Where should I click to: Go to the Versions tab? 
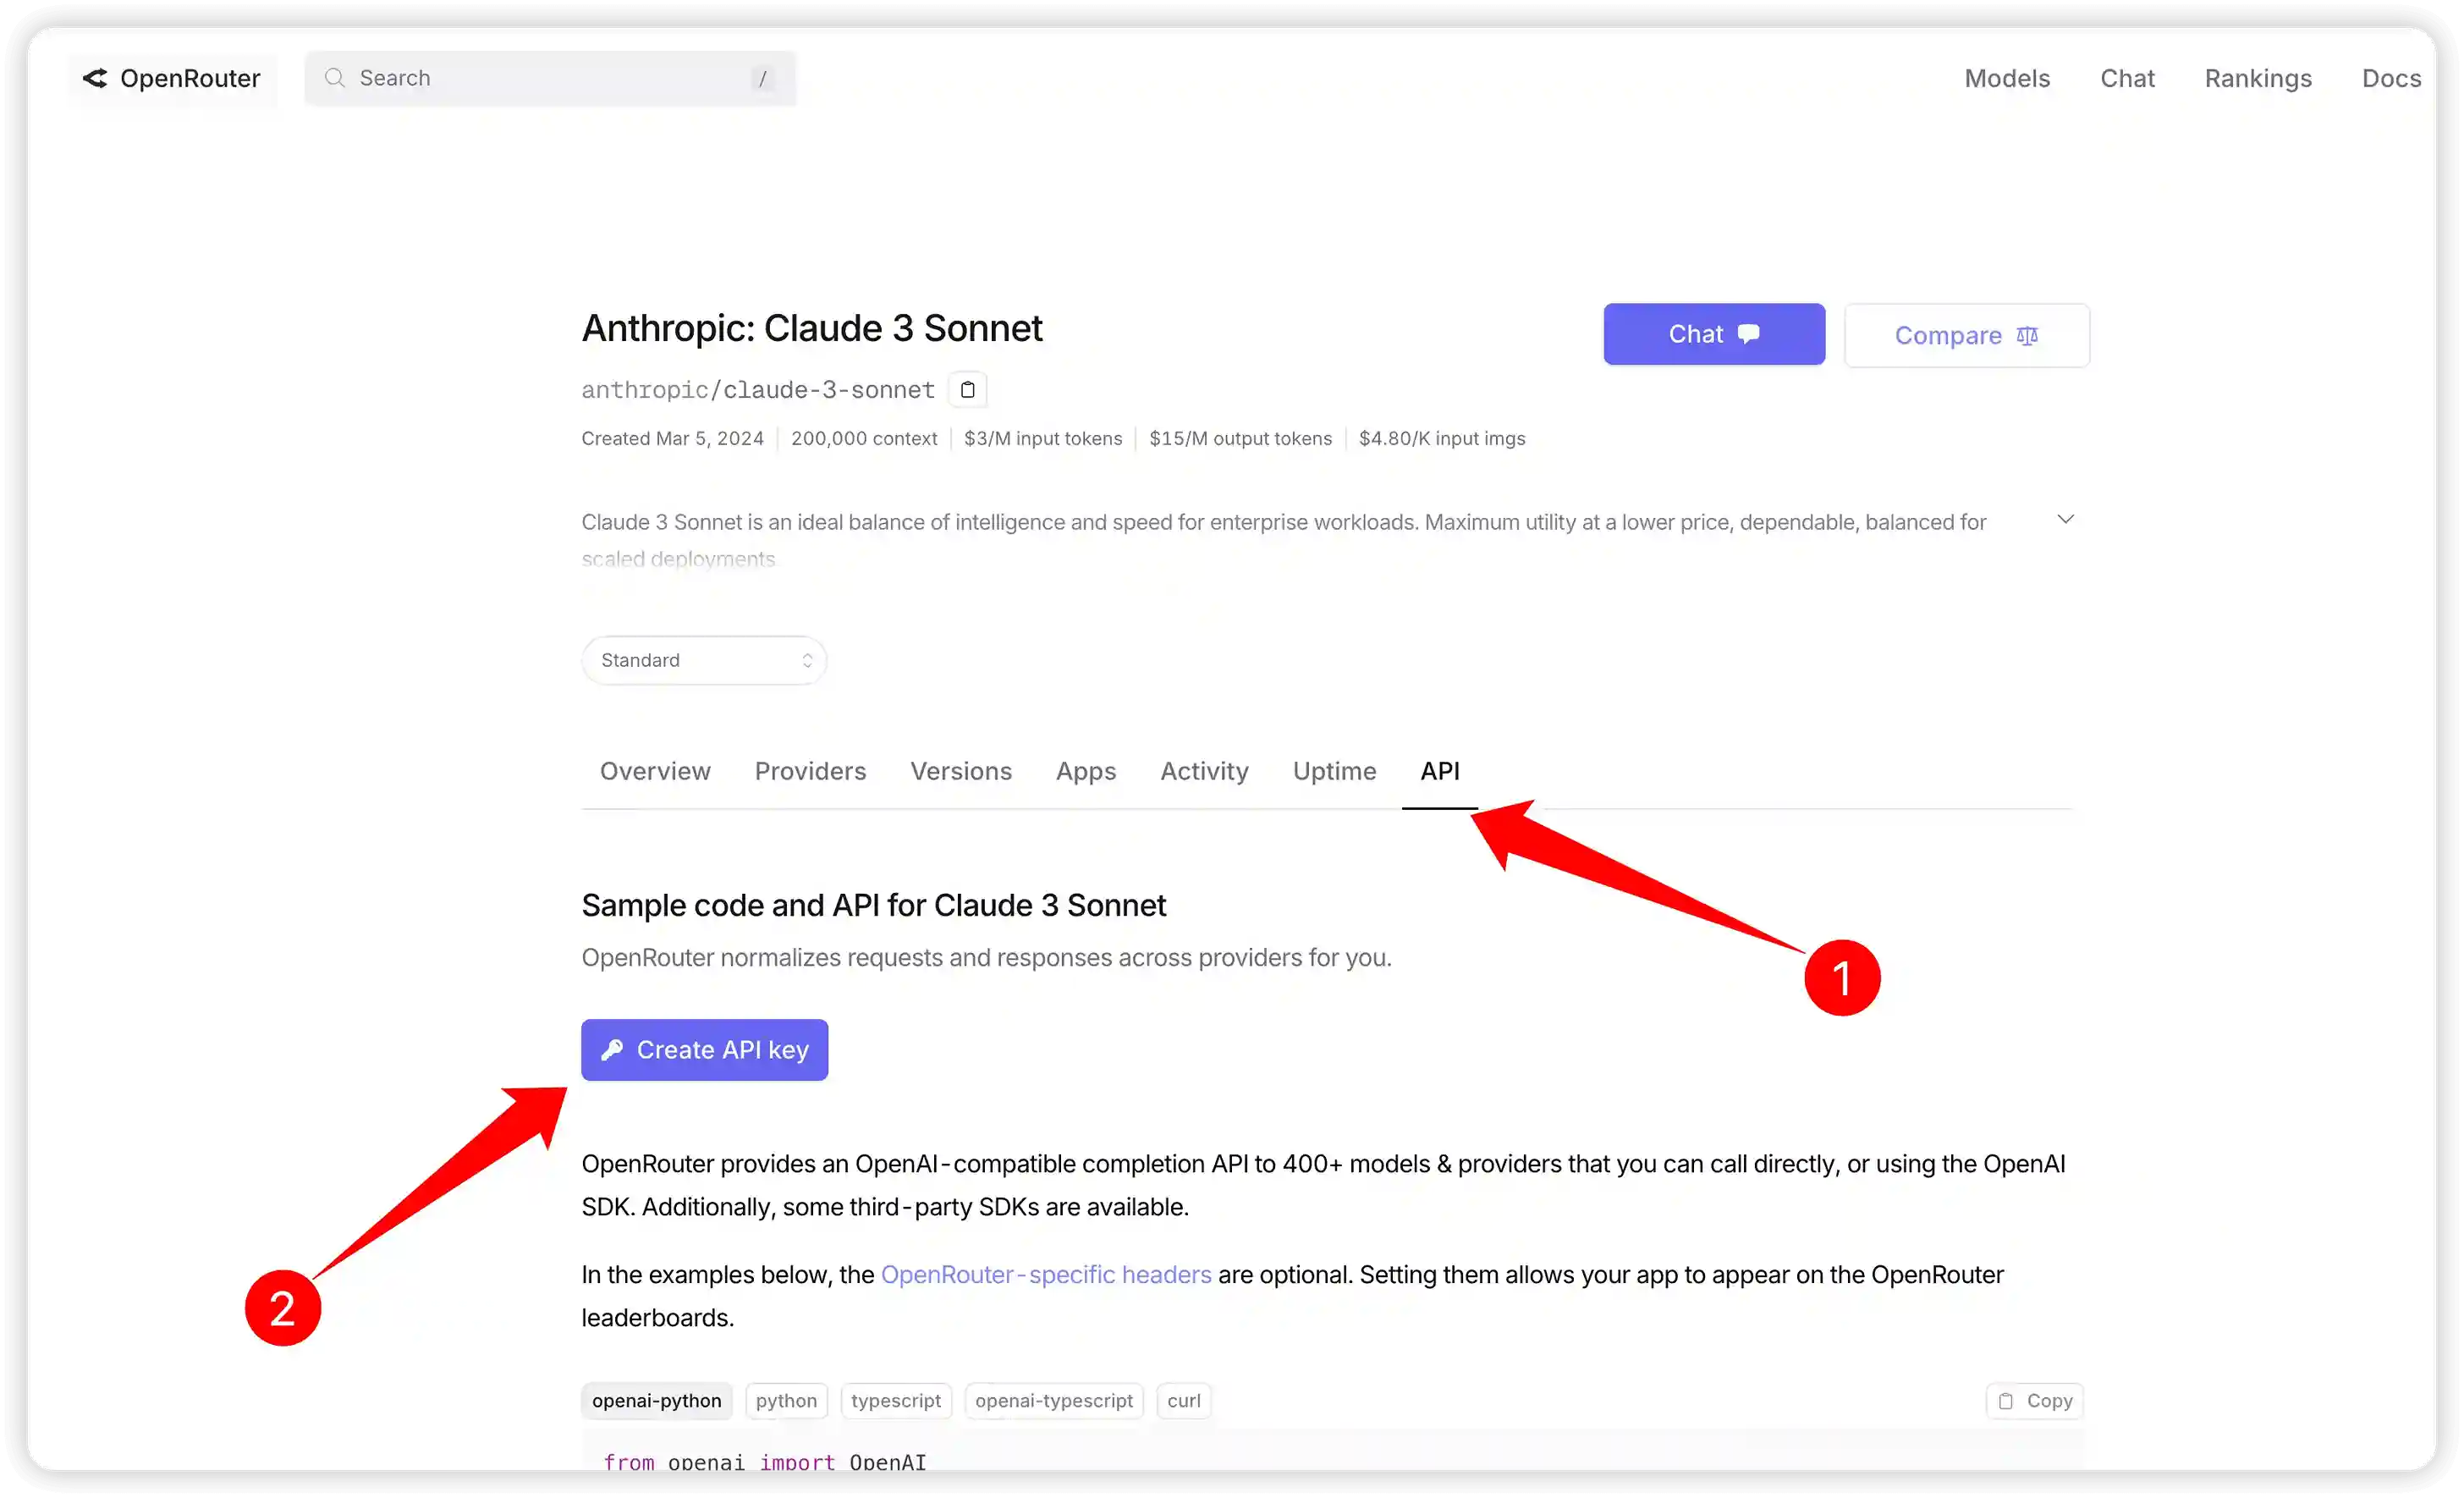[961, 771]
